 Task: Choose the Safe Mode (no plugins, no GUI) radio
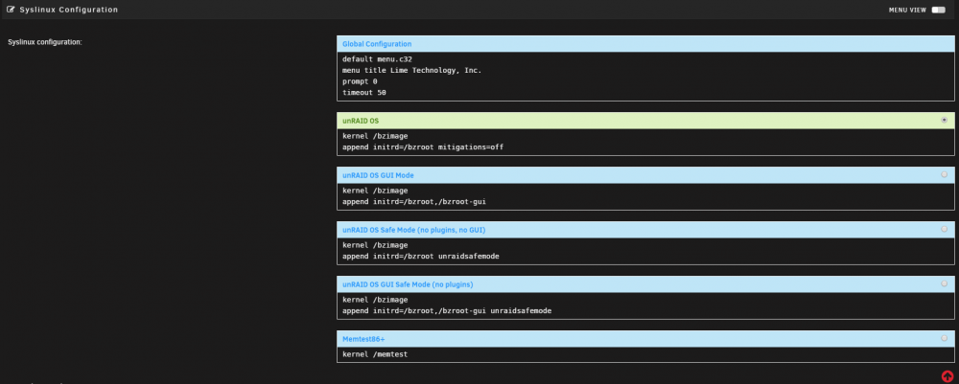pos(945,229)
